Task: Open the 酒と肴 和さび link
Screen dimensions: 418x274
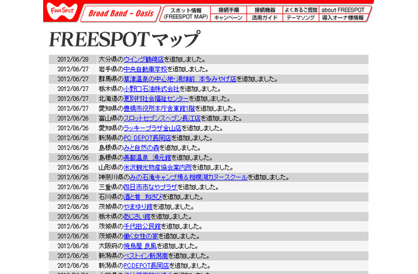Action: click(143, 197)
